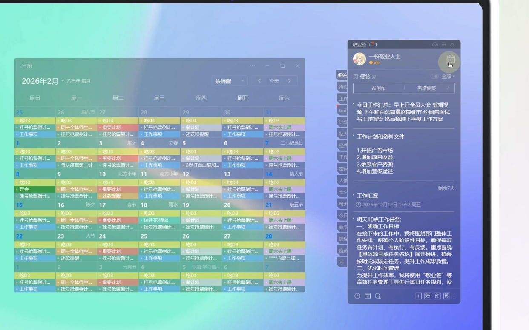
Task: Click the VIP badge under the username
Action: [x=374, y=63]
